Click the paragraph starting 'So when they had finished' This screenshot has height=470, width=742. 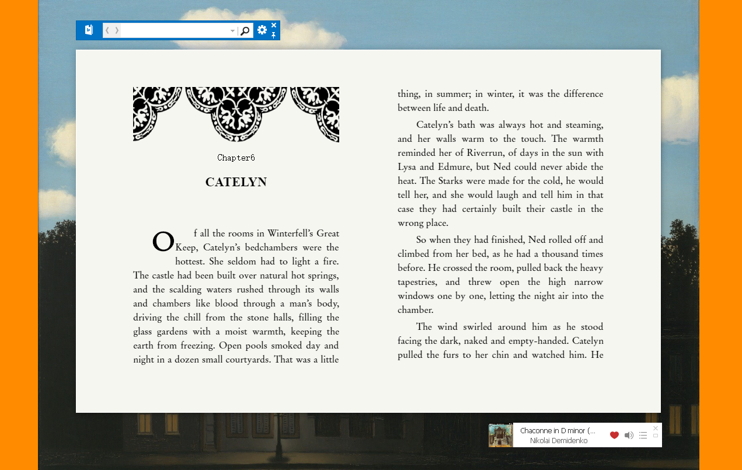tap(500, 274)
